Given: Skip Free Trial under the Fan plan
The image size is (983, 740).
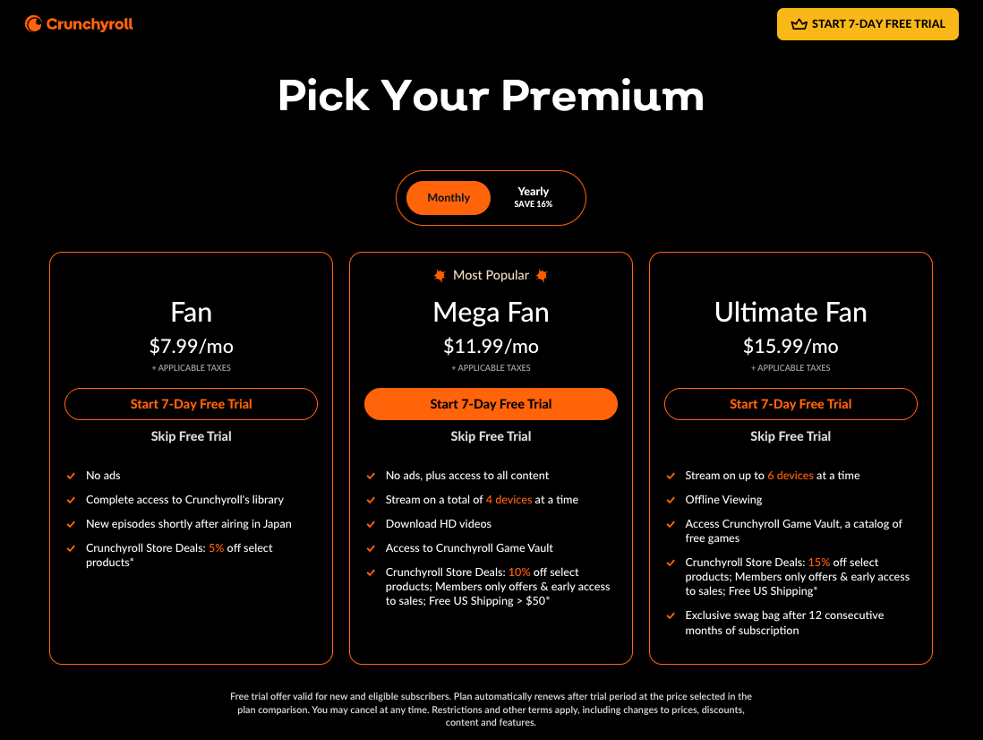Looking at the screenshot, I should click(x=191, y=436).
